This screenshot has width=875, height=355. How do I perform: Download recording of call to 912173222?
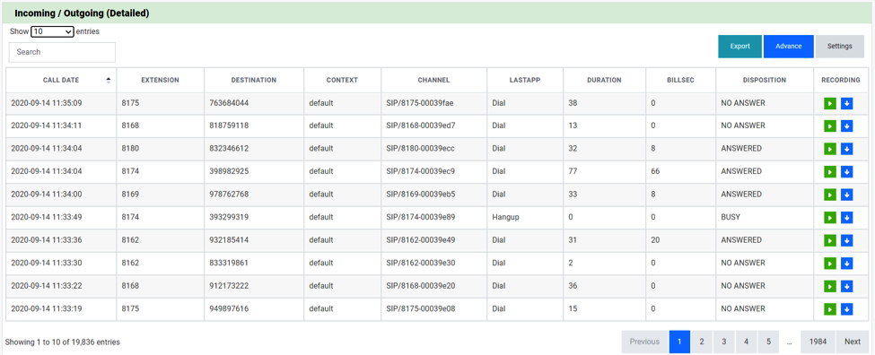846,286
